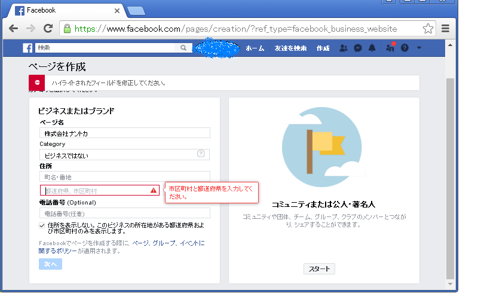The image size is (478, 299).
Task: Select the Facebook browser tab
Action: click(x=66, y=10)
